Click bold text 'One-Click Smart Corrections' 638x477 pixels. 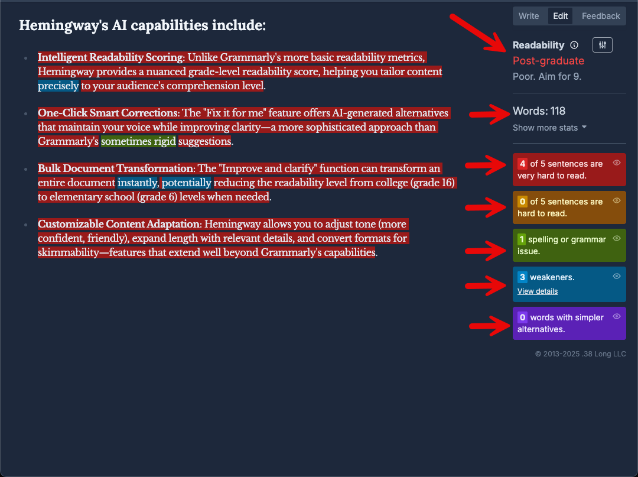pyautogui.click(x=108, y=113)
